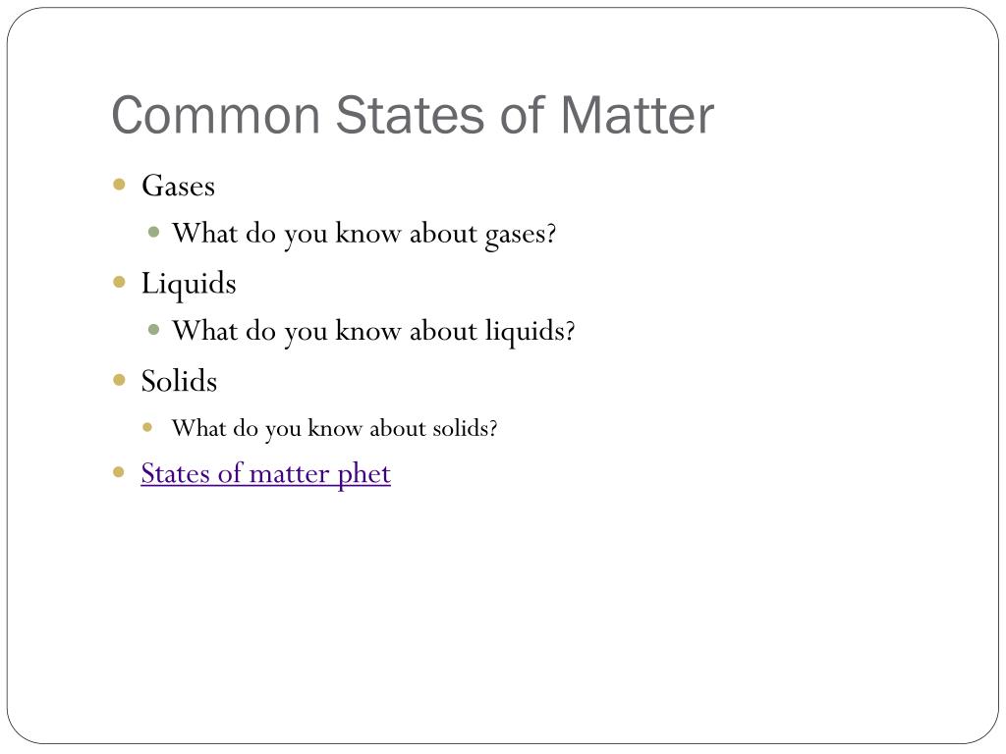Click the tan bullet beside Liquids
This screenshot has width=1006, height=754.
(119, 282)
